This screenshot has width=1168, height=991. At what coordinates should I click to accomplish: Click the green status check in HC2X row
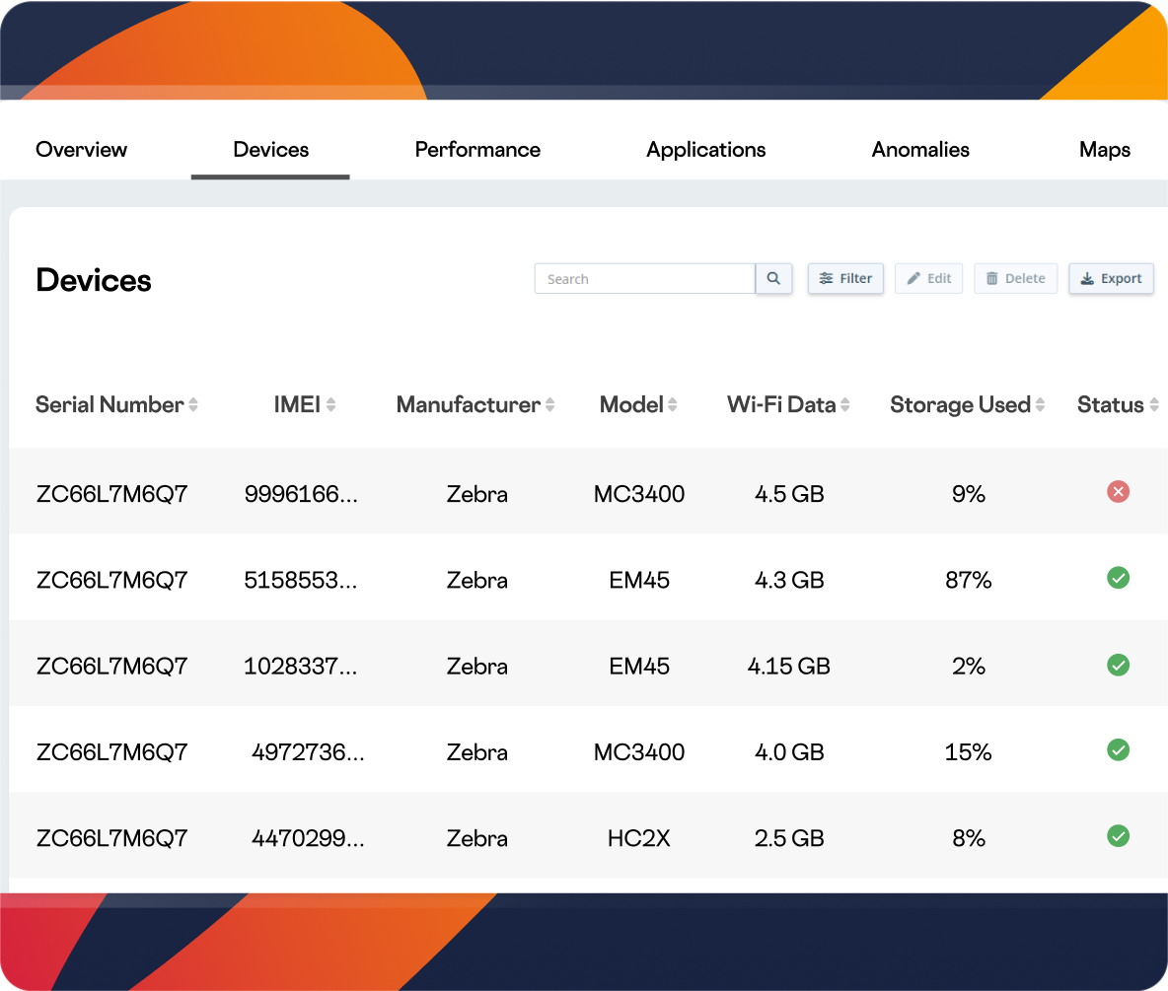tap(1118, 836)
